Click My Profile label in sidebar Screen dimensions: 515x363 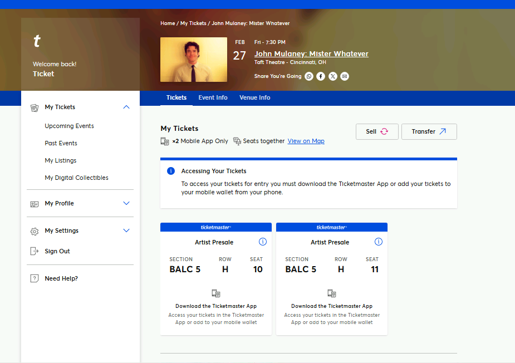59,203
